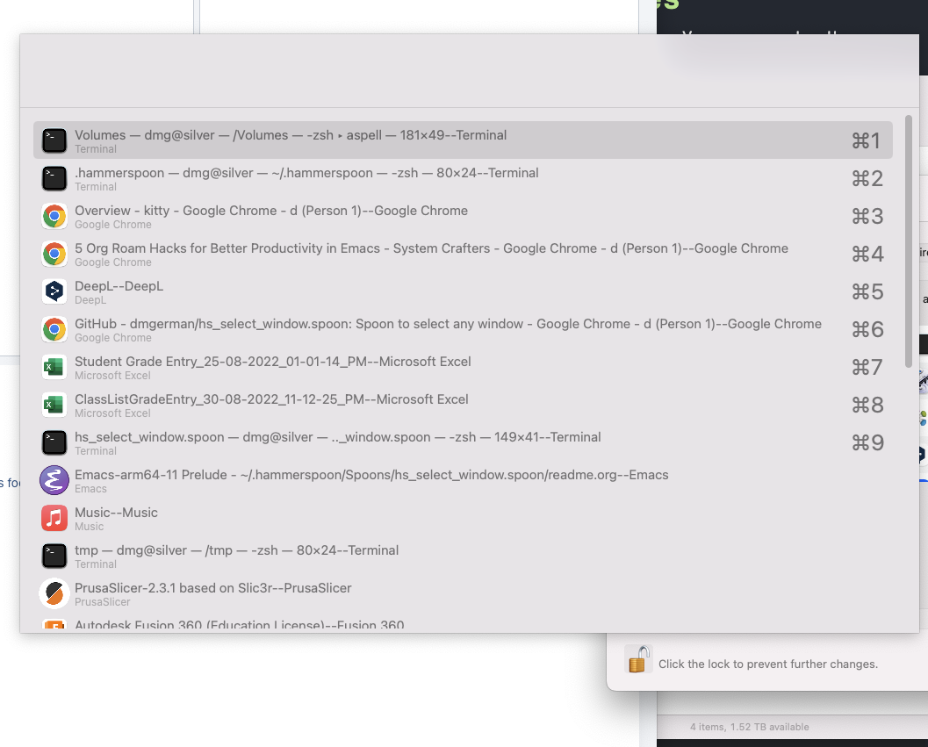Click the ⌘6 shortcut label
Viewport: 928px width, 747px height.
867,330
